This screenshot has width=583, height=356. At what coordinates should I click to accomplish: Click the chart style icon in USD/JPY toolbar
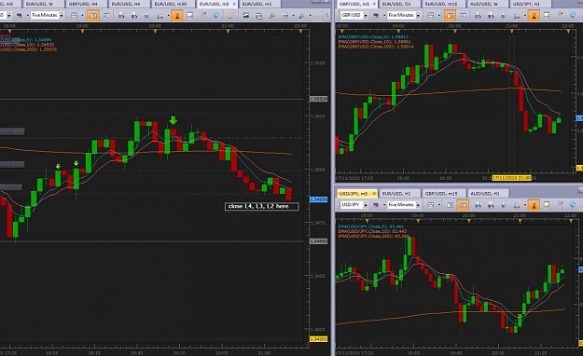coord(431,205)
